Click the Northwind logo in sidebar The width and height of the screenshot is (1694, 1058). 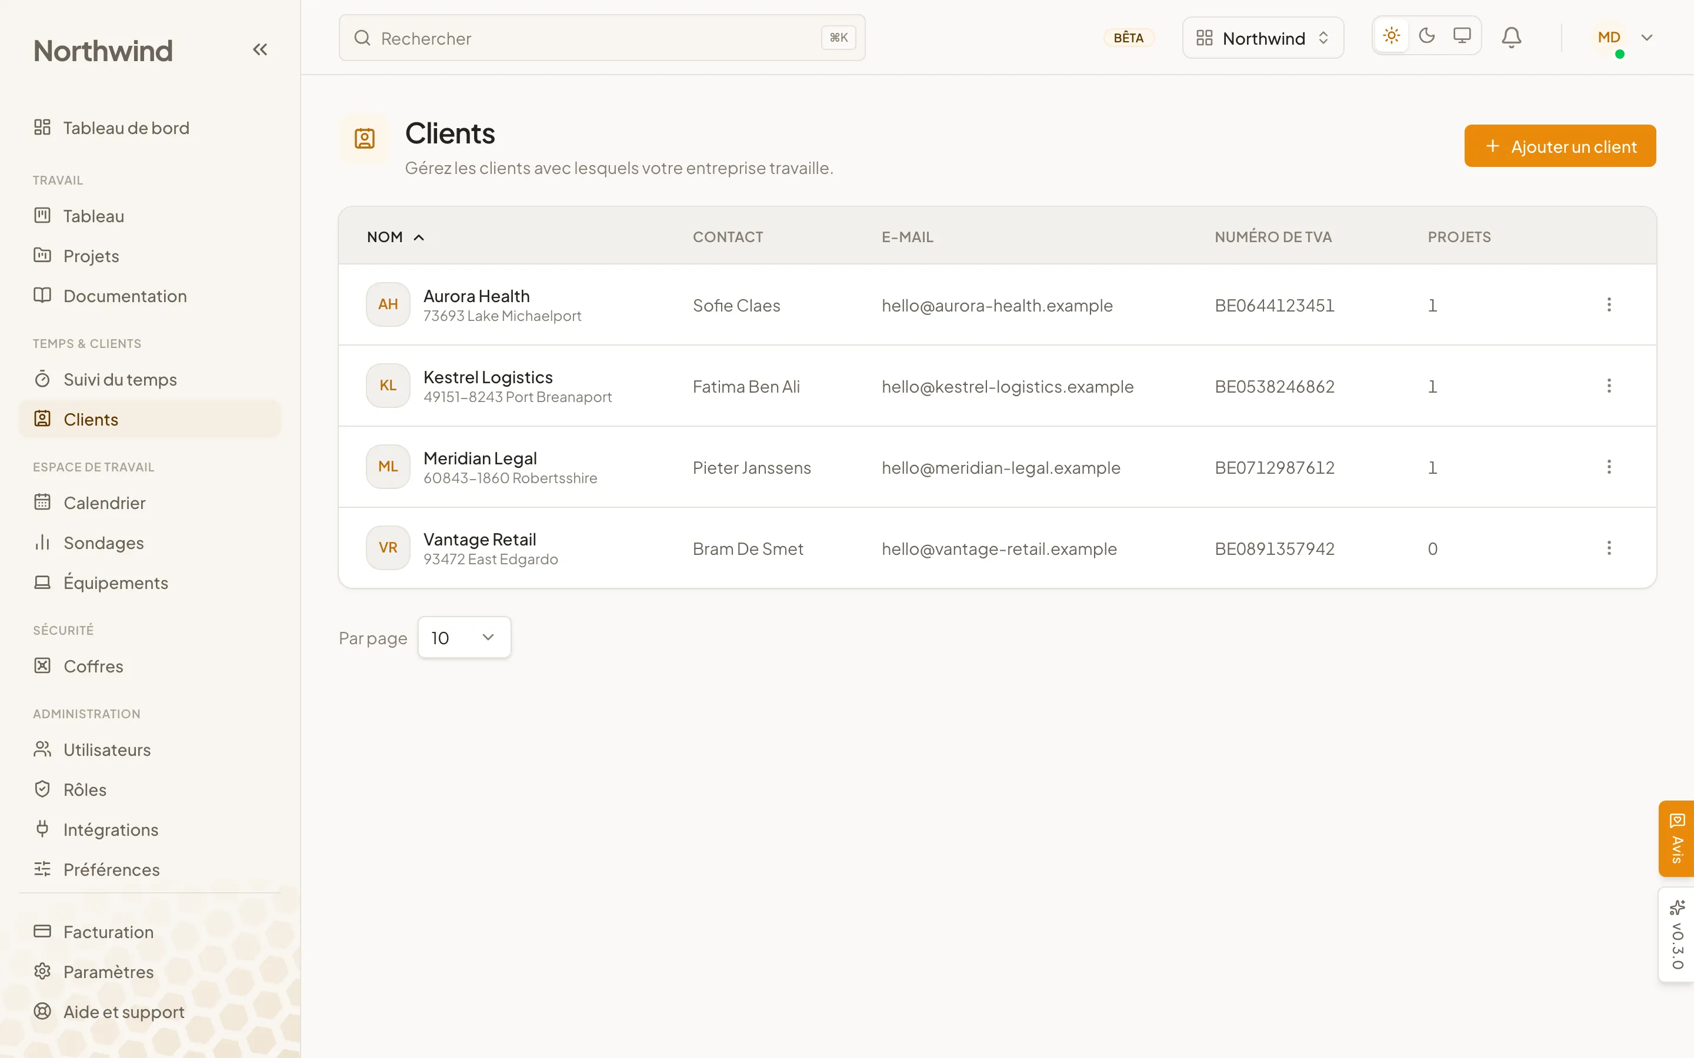tap(103, 51)
